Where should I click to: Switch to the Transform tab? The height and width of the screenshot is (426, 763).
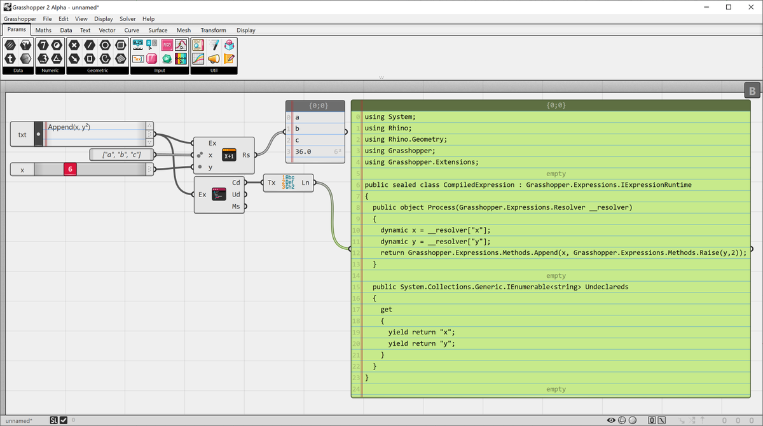click(x=213, y=30)
